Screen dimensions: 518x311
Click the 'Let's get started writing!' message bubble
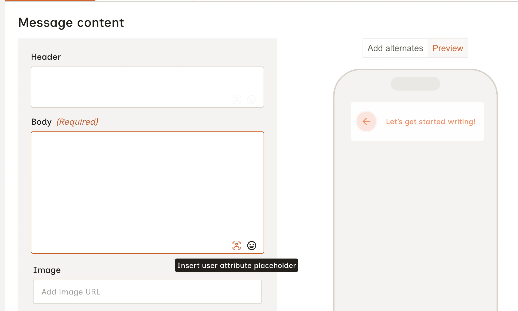pyautogui.click(x=430, y=121)
